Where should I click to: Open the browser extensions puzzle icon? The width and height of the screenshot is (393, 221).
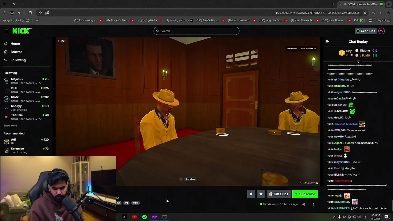(x=30, y=13)
